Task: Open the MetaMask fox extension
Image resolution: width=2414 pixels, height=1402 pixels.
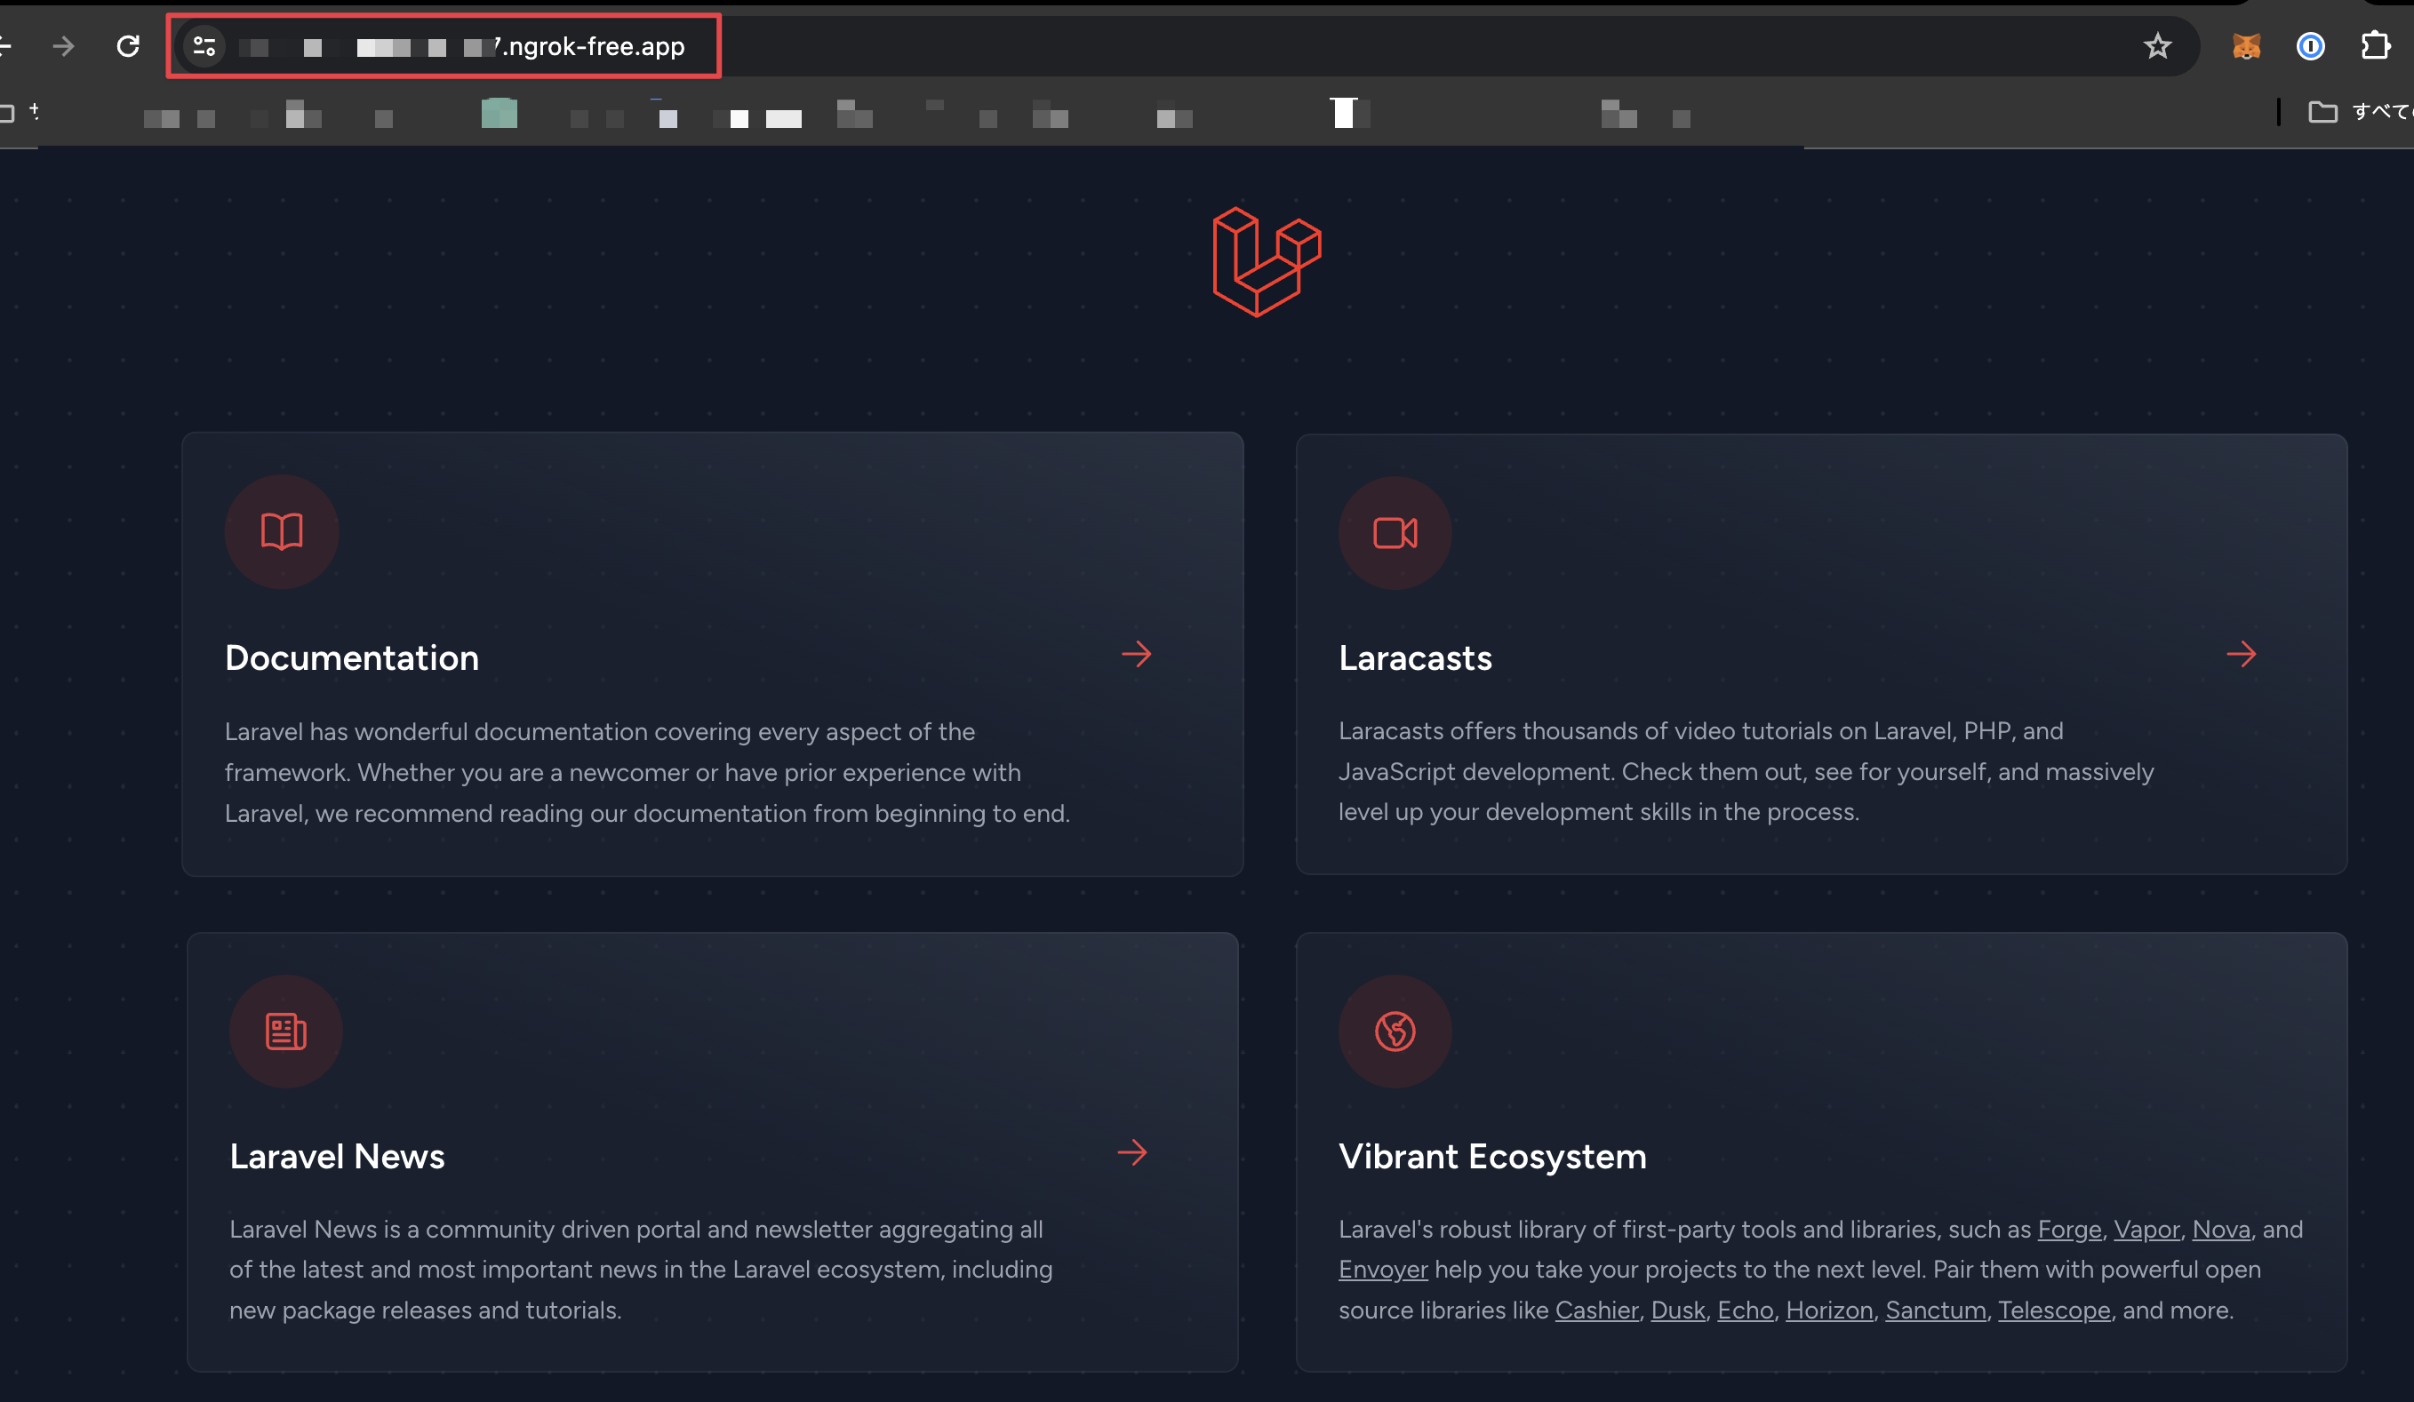Action: (2246, 46)
